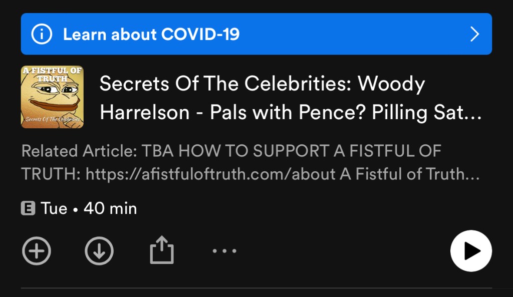Click the 40 min duration label
Image resolution: width=513 pixels, height=297 pixels.
coord(110,208)
